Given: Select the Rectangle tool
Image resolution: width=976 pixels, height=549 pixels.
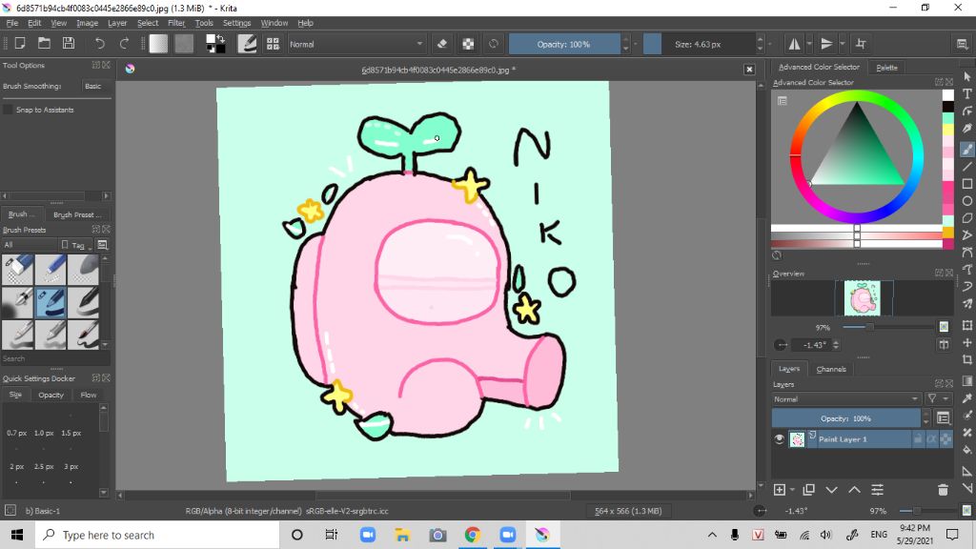Looking at the screenshot, I should click(x=966, y=184).
